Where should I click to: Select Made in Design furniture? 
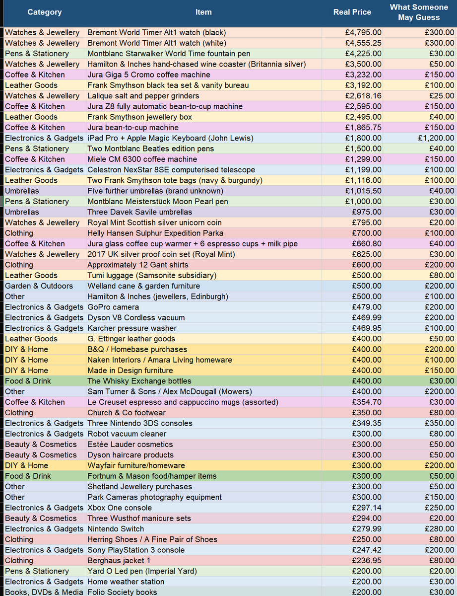point(204,371)
